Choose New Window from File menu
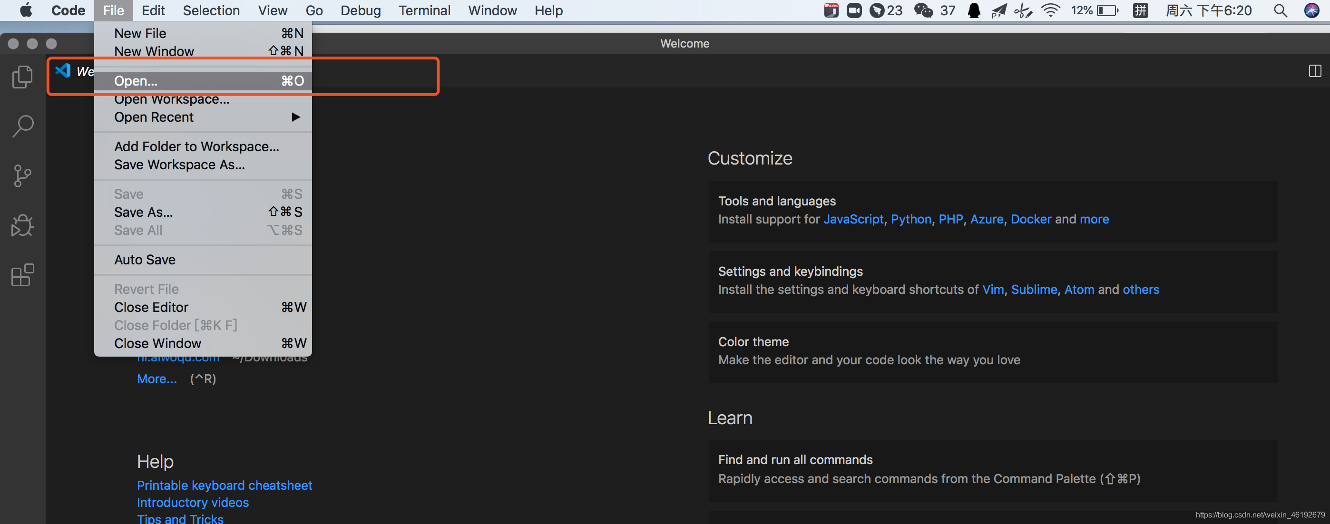 pyautogui.click(x=203, y=51)
